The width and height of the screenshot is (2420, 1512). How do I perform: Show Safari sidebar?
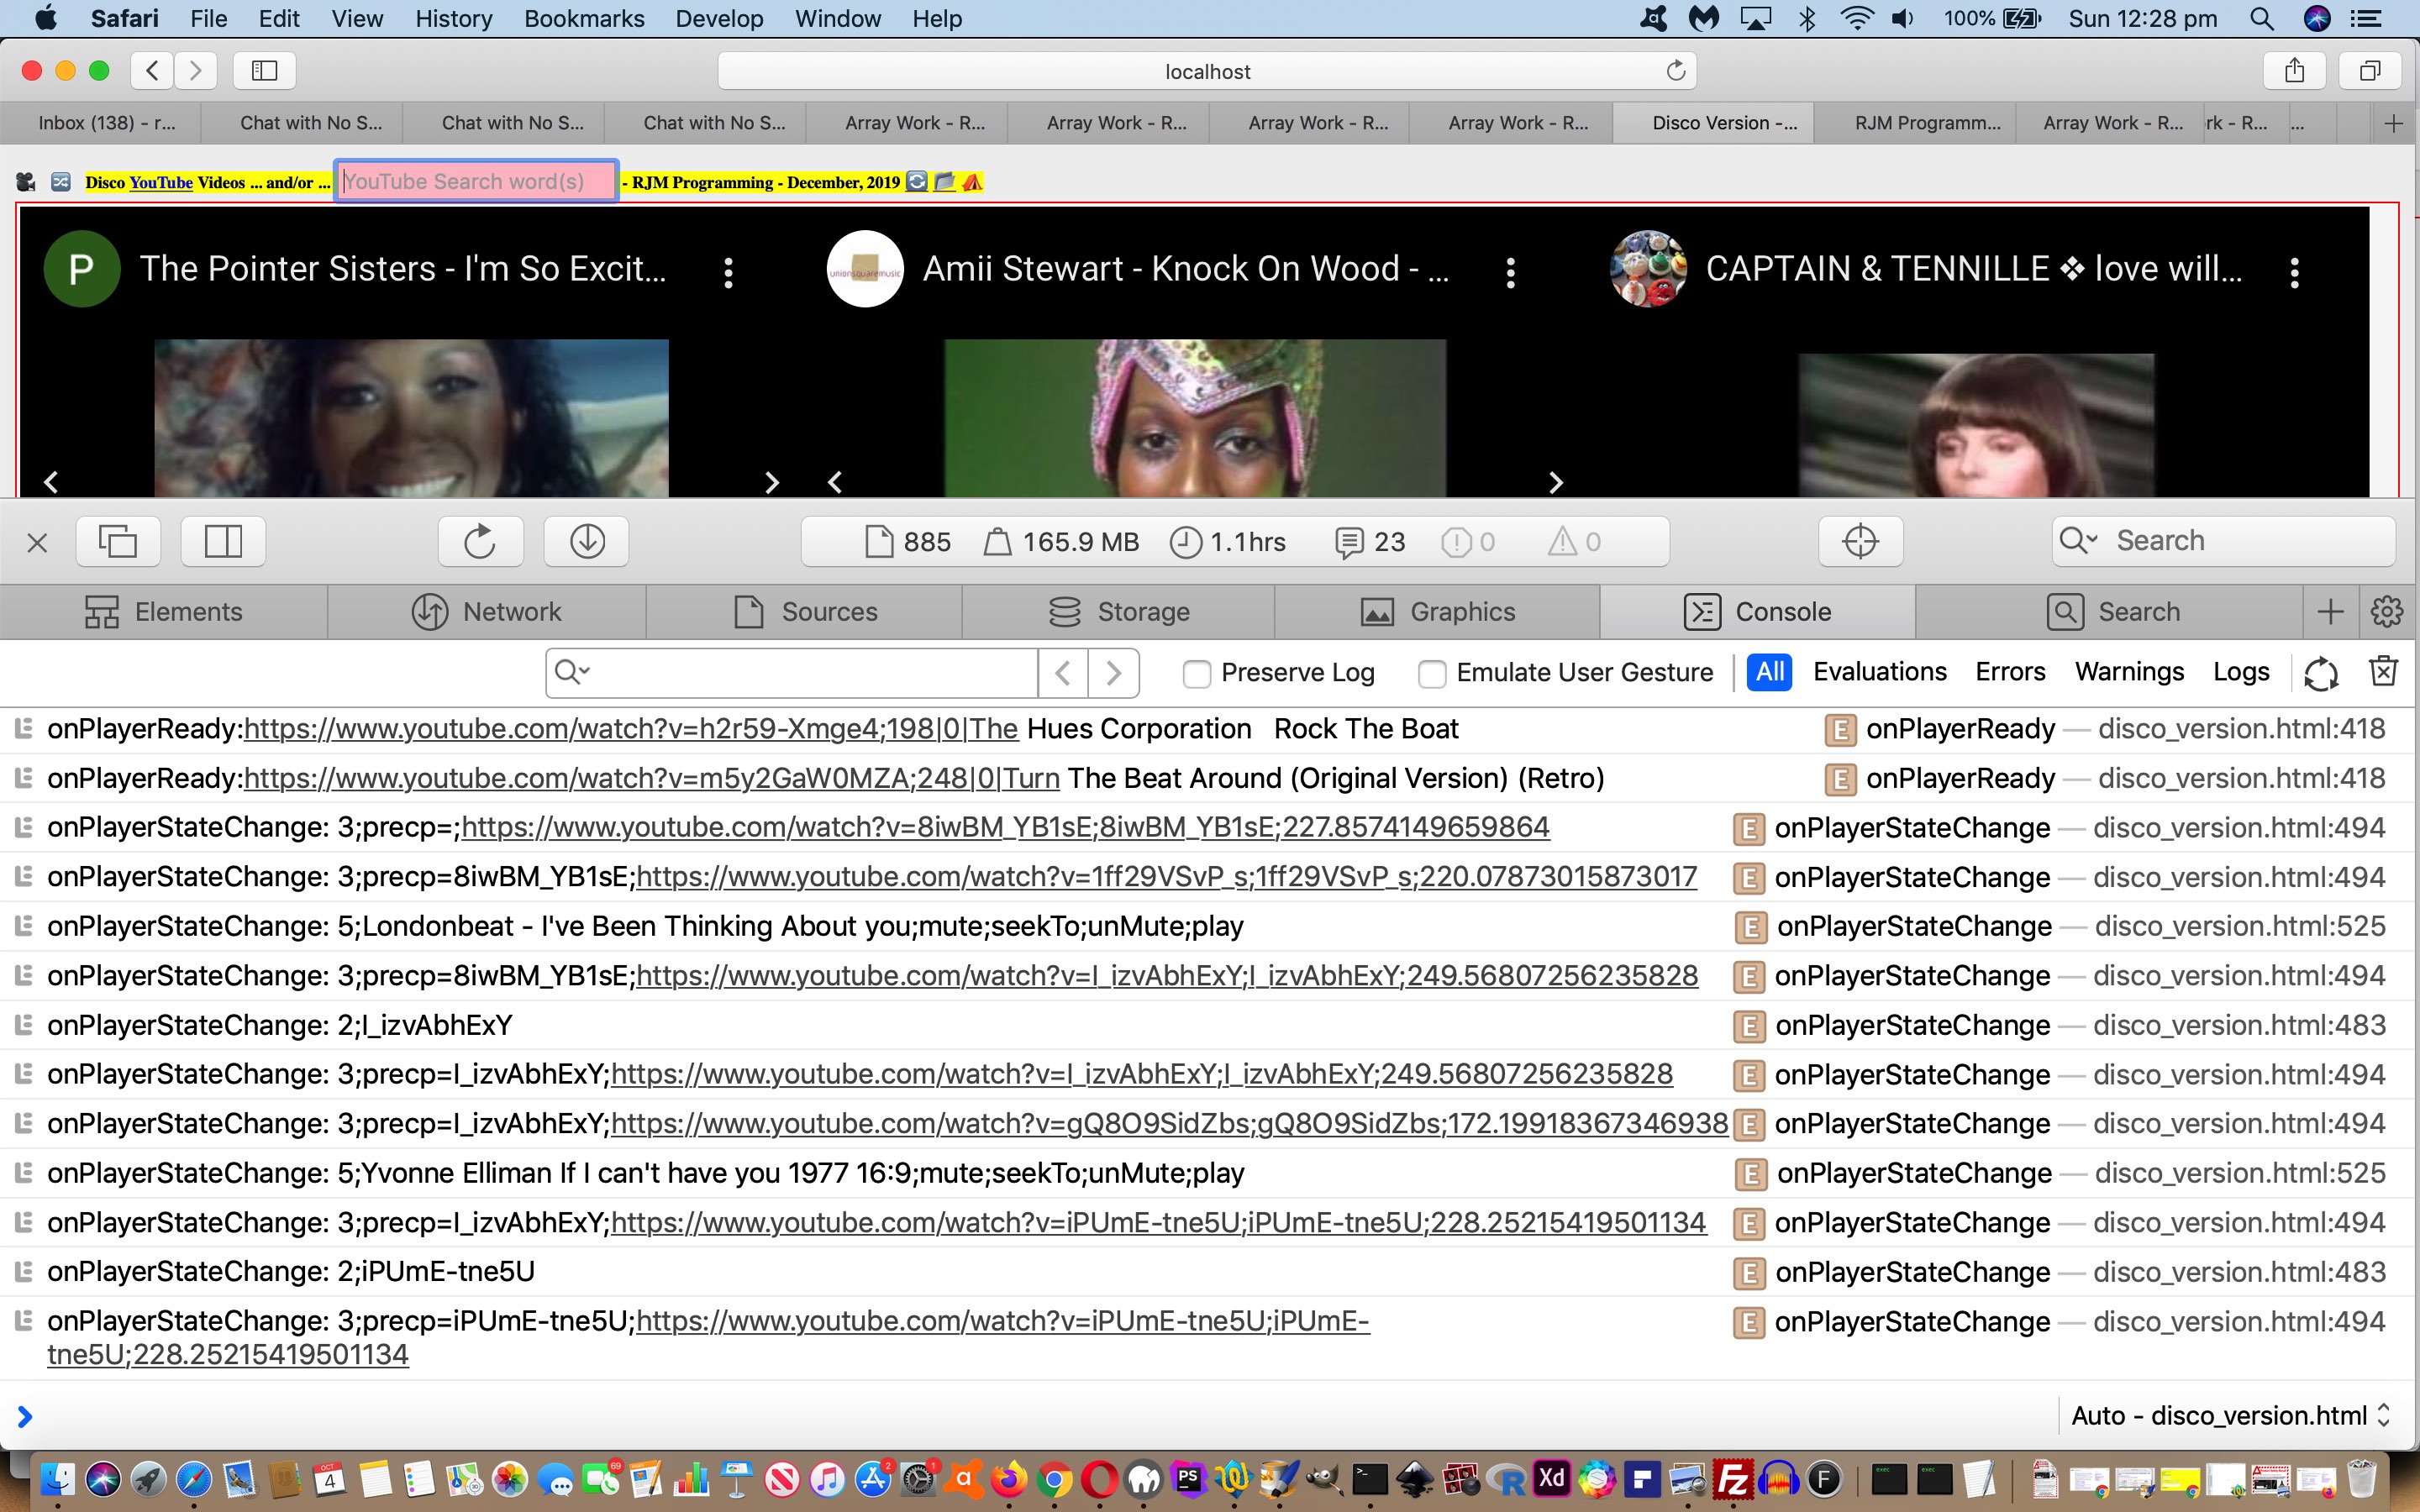[264, 71]
